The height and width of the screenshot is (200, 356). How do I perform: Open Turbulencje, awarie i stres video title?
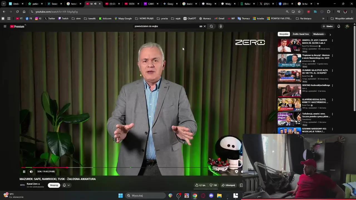pyautogui.click(x=316, y=115)
